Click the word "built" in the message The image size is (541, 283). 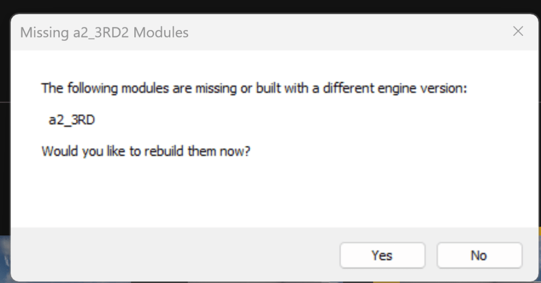269,88
